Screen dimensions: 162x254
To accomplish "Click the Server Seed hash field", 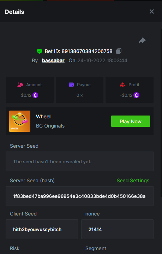I will coord(79,196).
